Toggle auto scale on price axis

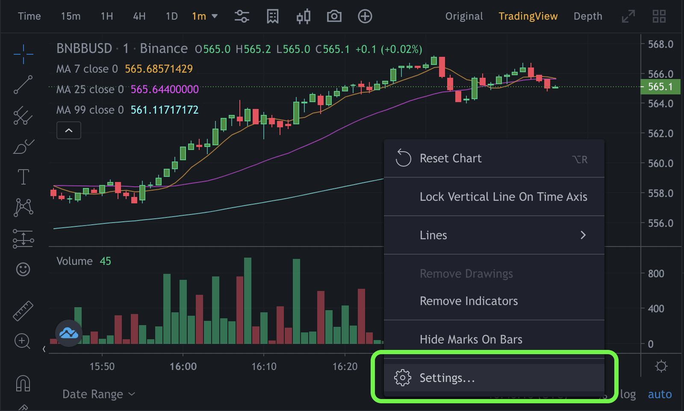coord(660,394)
